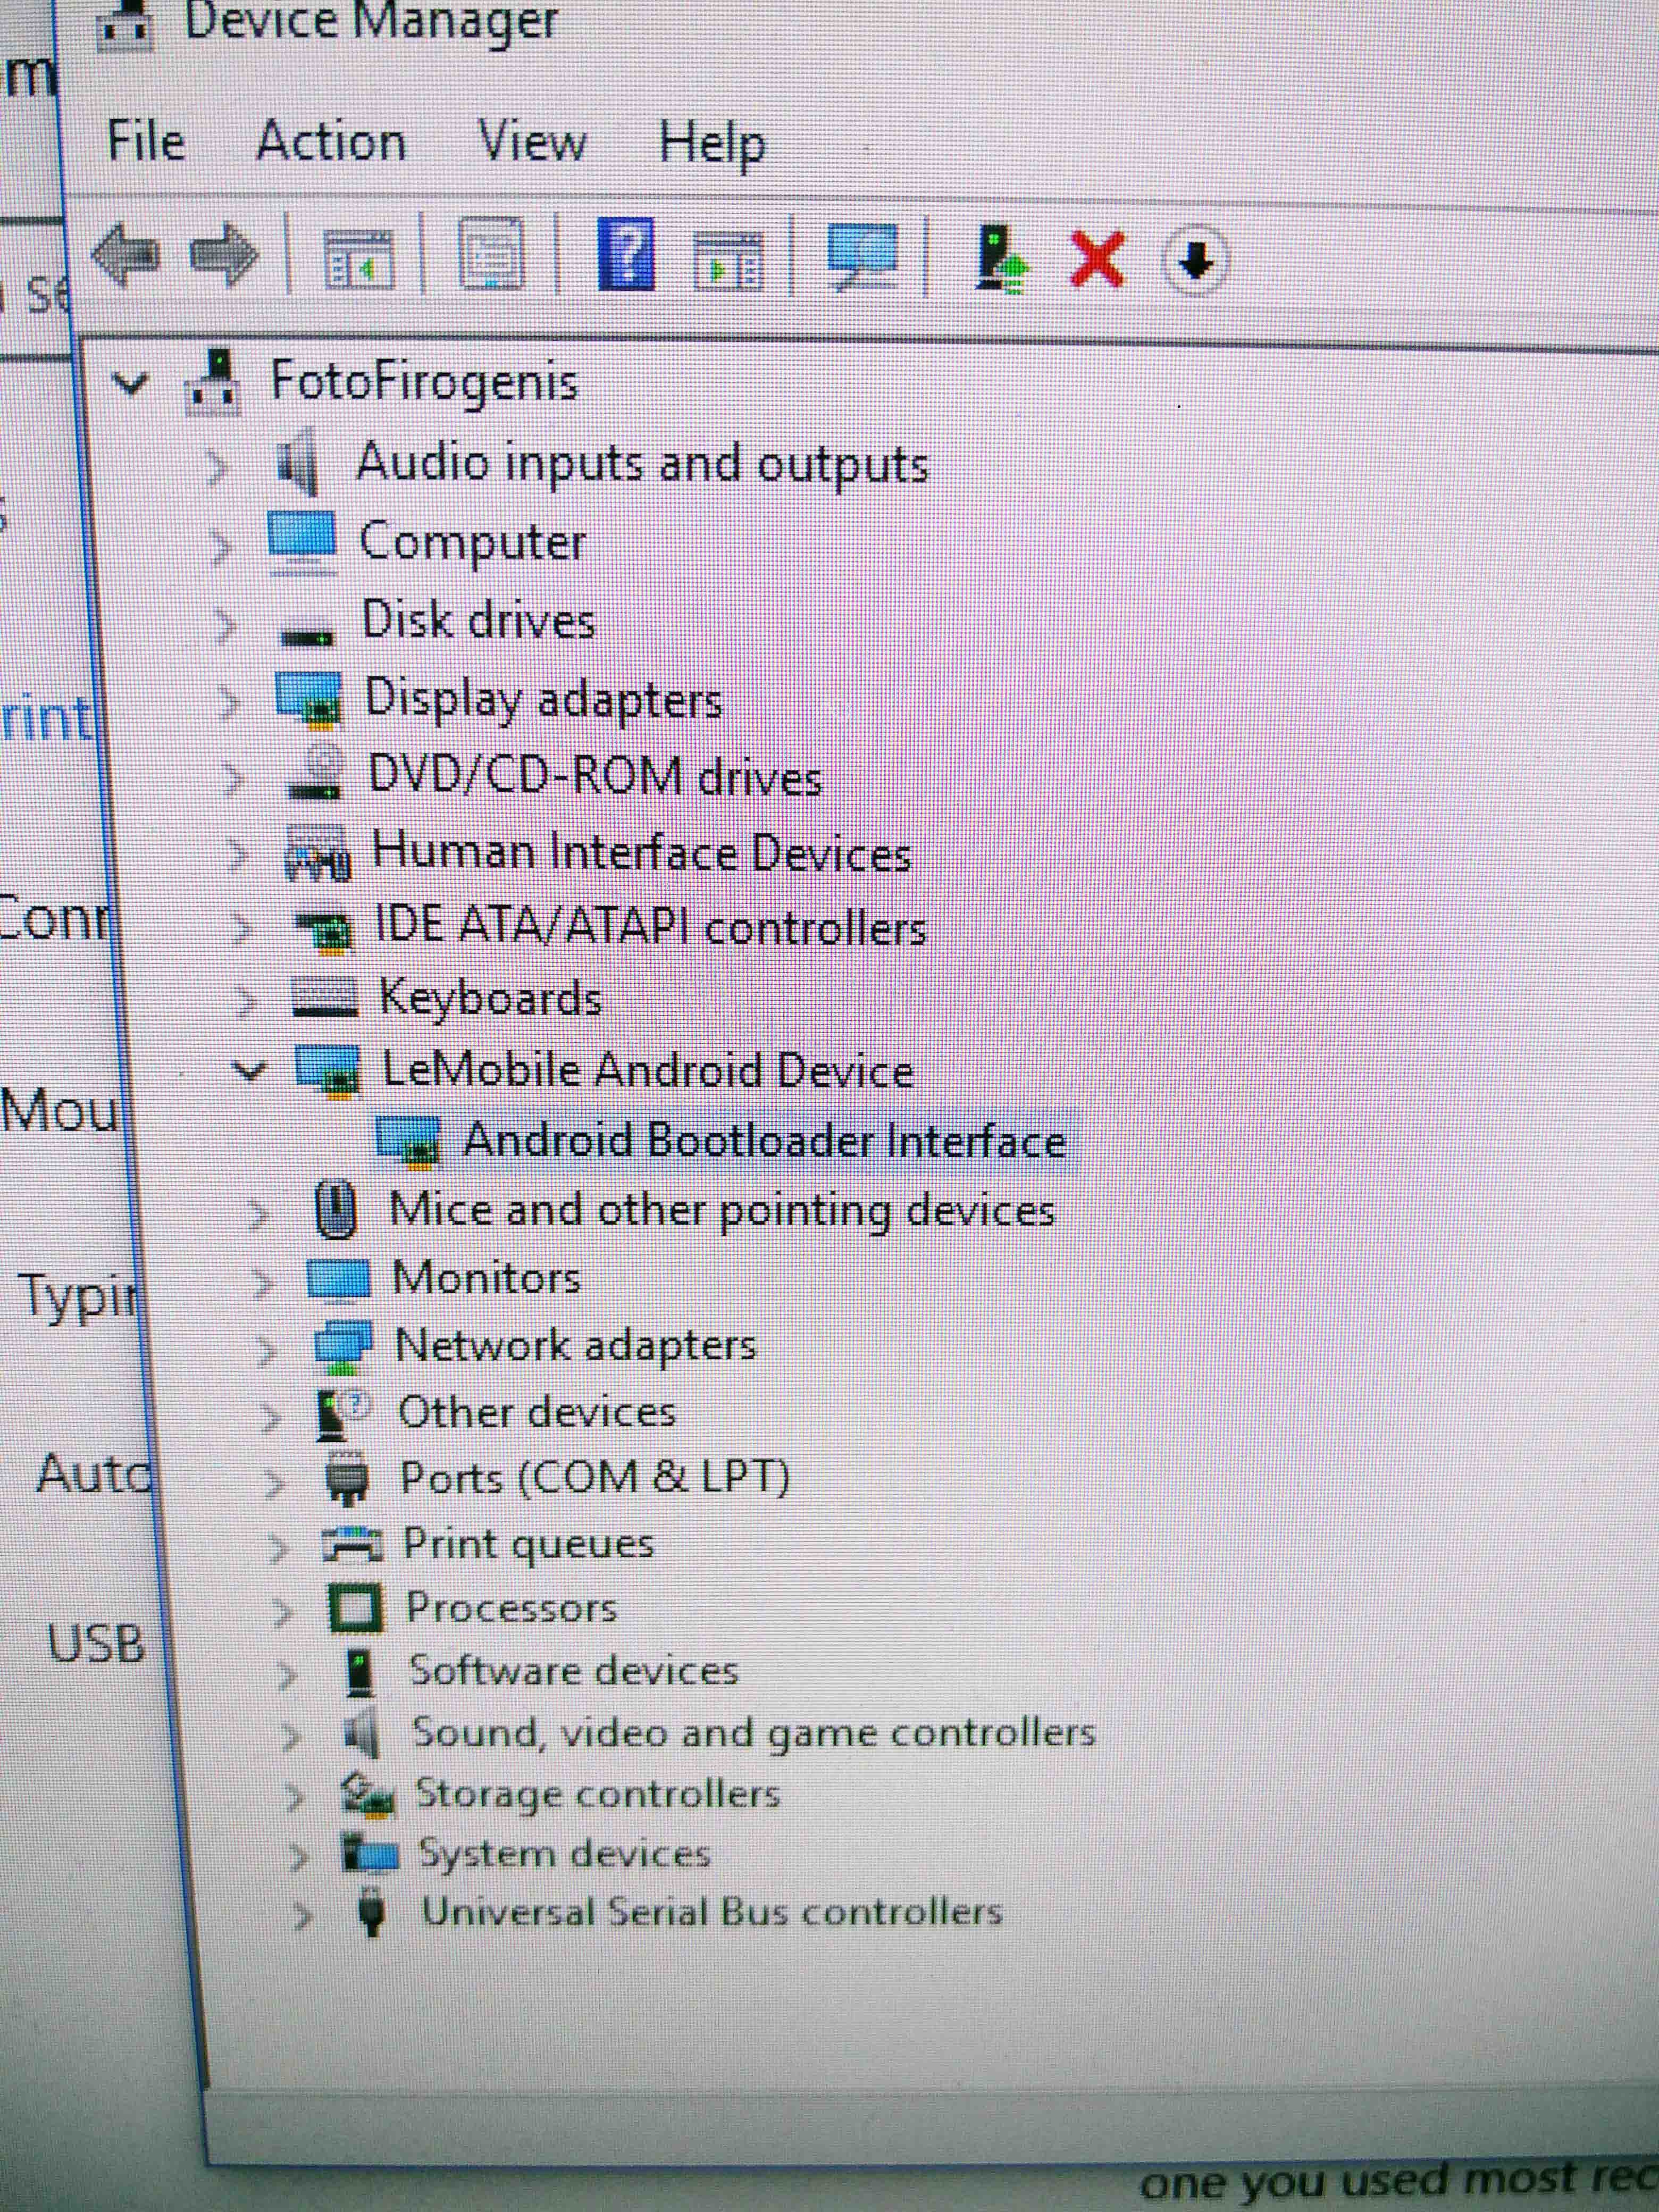Image resolution: width=1659 pixels, height=2212 pixels.
Task: Select the Ports (COM & LPT) entry
Action: click(x=594, y=1478)
